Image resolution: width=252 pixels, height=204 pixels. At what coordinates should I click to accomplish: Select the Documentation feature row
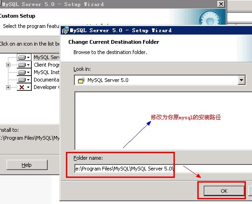[46, 80]
